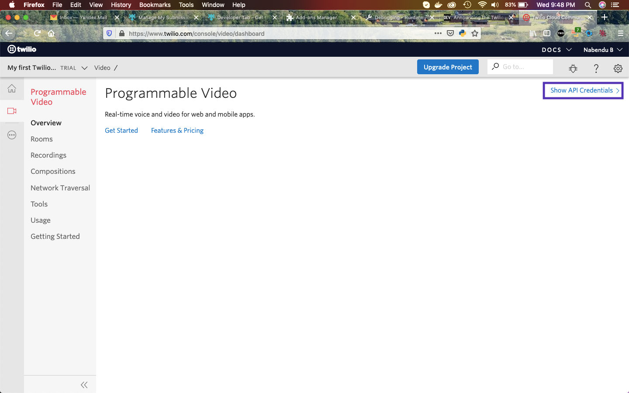This screenshot has width=629, height=393.
Task: Click the Python extension icon in address bar
Action: [463, 33]
